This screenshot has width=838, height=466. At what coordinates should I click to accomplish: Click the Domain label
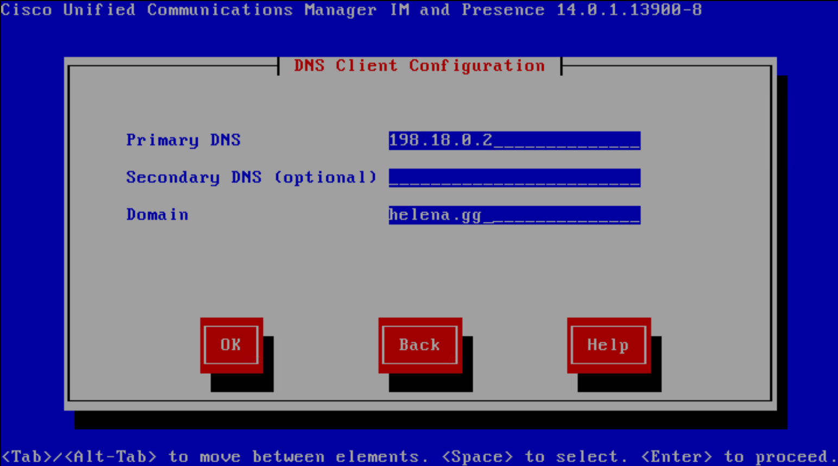(x=157, y=215)
